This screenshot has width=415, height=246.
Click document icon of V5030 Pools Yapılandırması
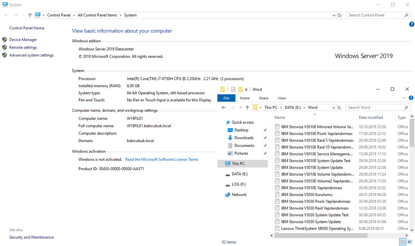(x=277, y=201)
